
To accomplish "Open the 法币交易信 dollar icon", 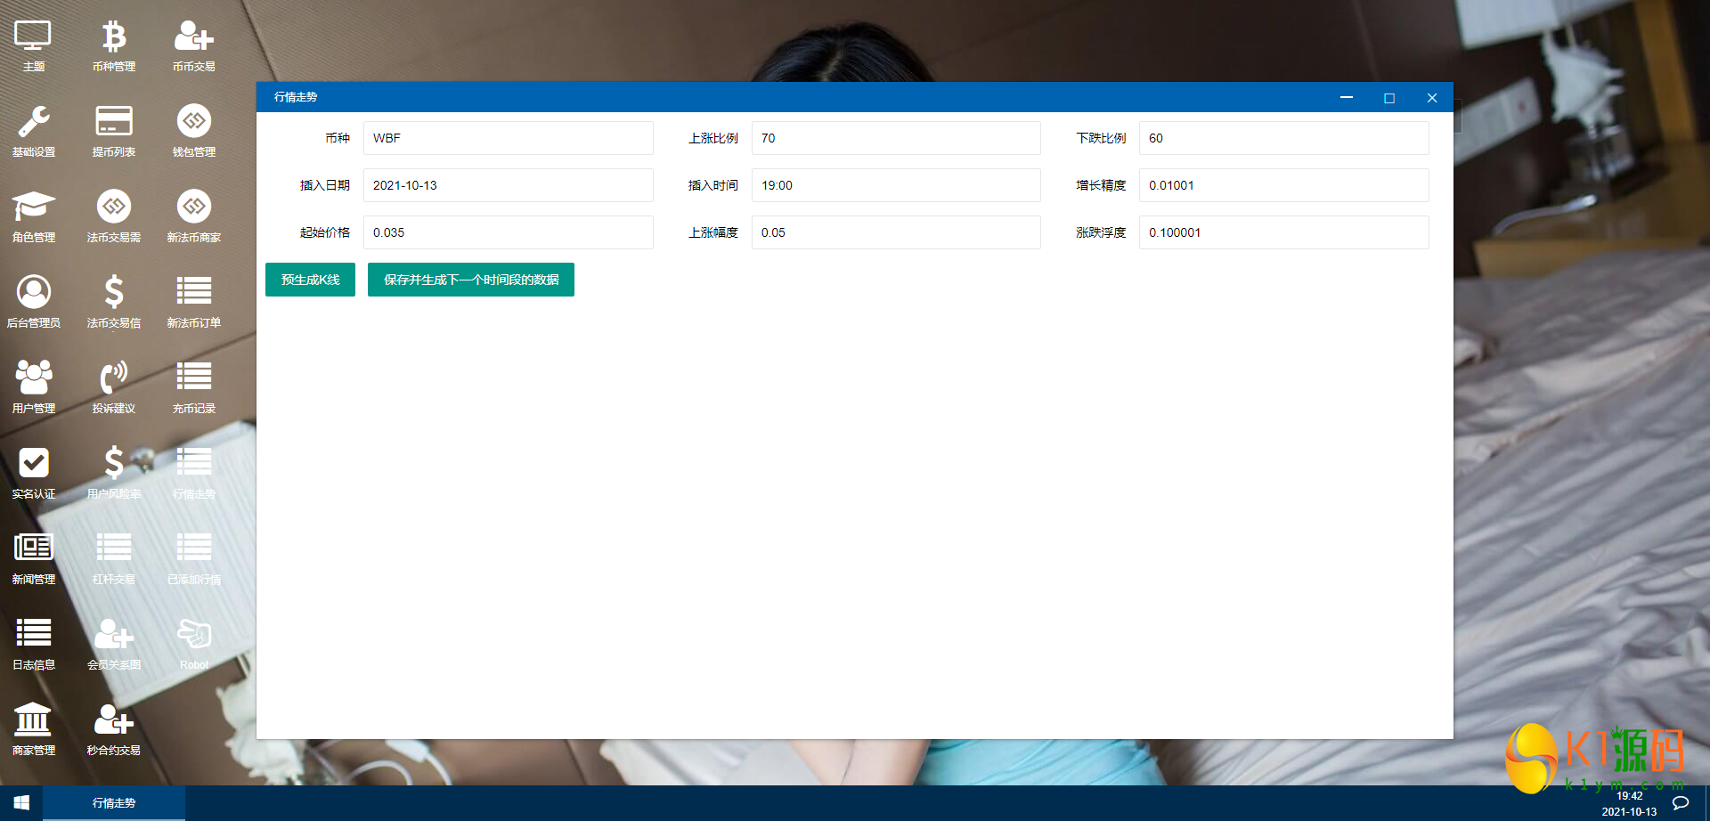I will click(x=114, y=302).
